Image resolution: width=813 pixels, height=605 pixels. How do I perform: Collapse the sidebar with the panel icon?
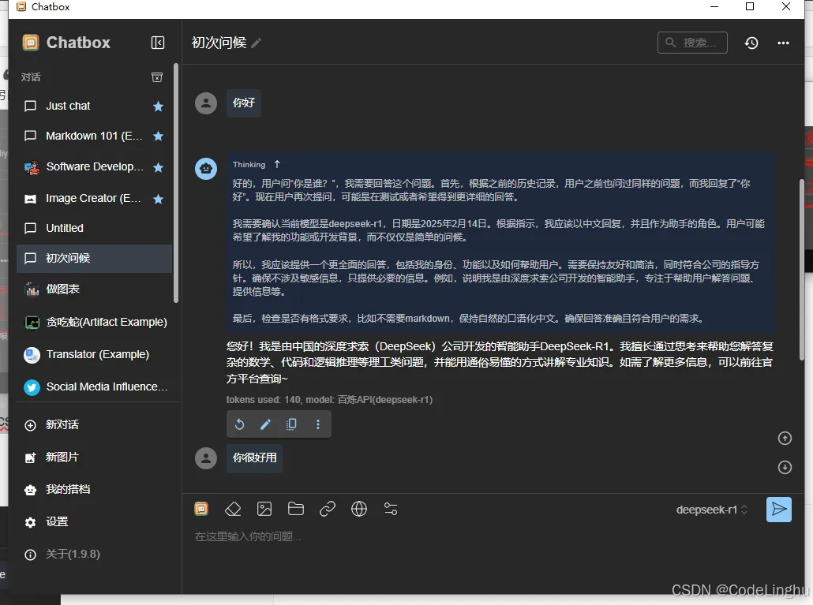[158, 43]
